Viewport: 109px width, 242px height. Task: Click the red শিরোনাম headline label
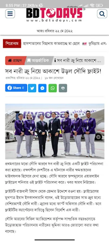(12, 44)
